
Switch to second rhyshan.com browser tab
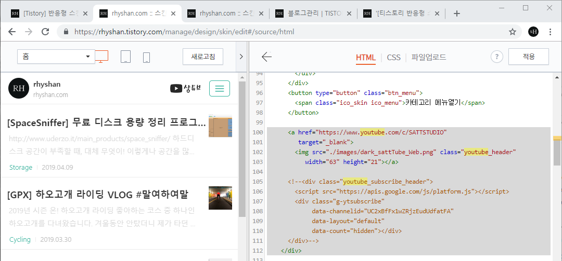click(x=226, y=13)
